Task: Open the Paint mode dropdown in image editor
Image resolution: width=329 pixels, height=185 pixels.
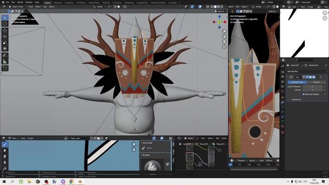Action: [14, 138]
